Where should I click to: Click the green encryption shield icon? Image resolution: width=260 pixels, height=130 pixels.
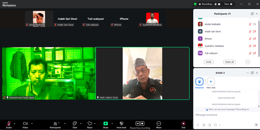195,4
